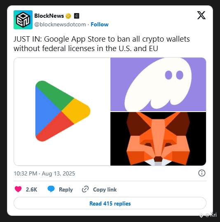Click the BlockNews profile avatar

23,20
